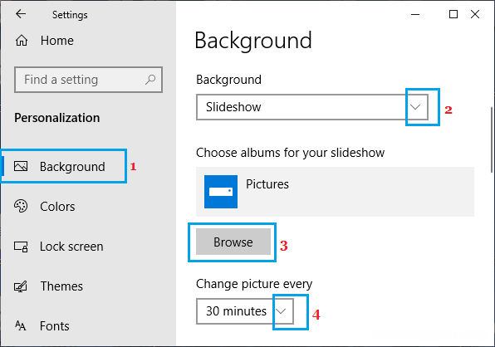Screen dimensions: 495x347
Task: Go to the Themes page
Action: tap(61, 286)
